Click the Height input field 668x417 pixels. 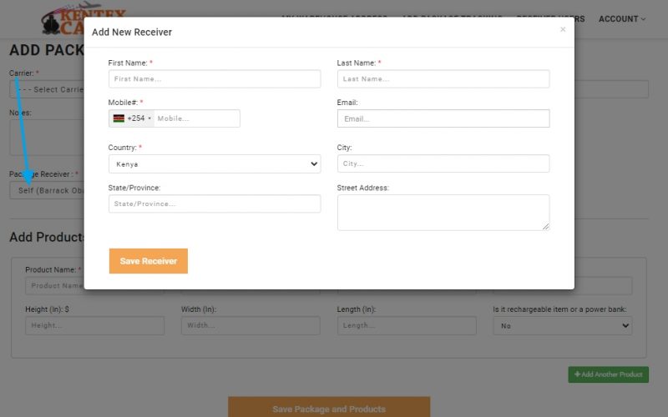pyautogui.click(x=94, y=326)
